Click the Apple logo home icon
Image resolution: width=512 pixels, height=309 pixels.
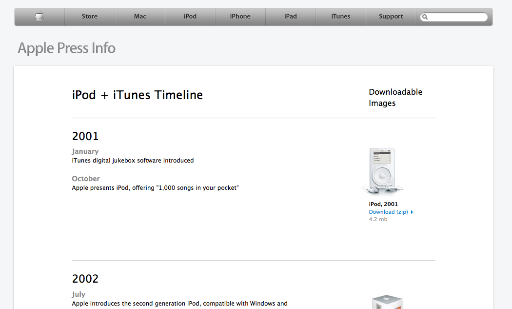39,16
